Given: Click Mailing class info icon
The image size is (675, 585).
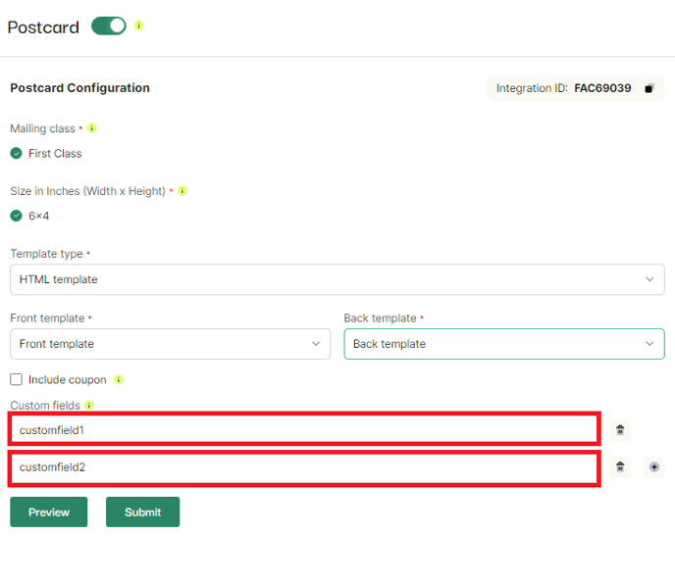Looking at the screenshot, I should tap(91, 128).
